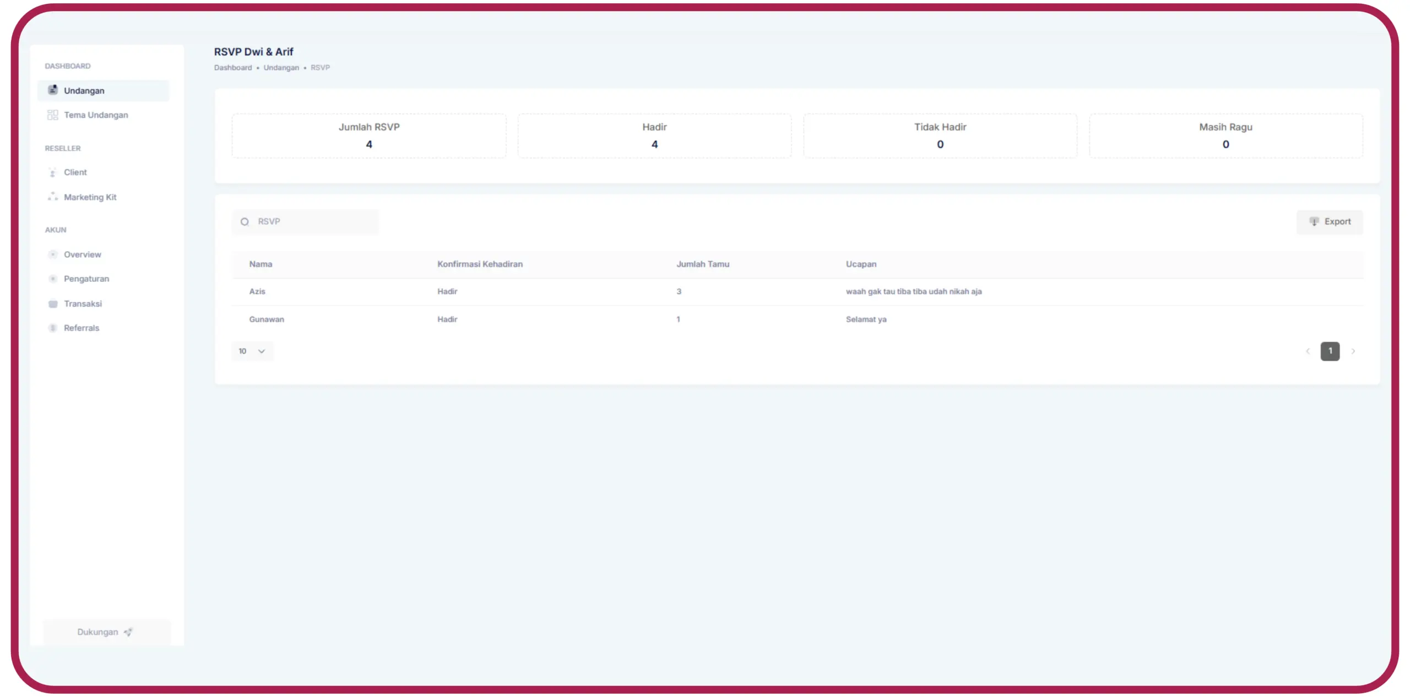Go to next page arrow
The height and width of the screenshot is (697, 1410).
pos(1353,351)
